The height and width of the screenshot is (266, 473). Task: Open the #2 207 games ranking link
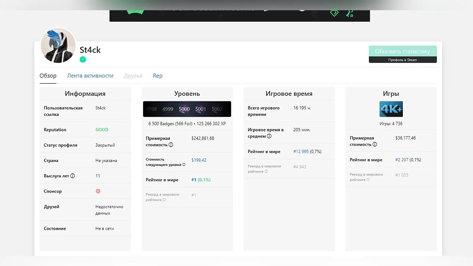pyautogui.click(x=402, y=160)
